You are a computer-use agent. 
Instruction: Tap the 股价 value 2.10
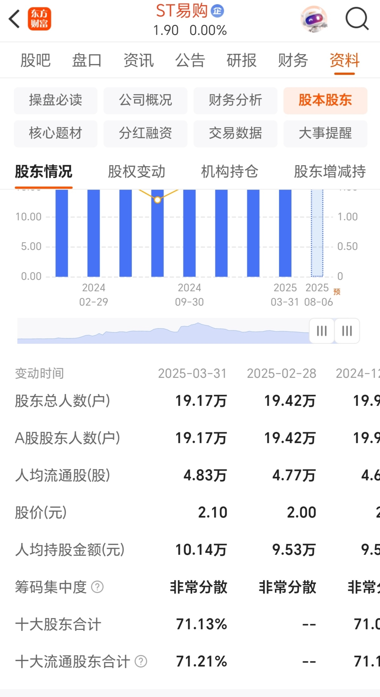point(213,512)
